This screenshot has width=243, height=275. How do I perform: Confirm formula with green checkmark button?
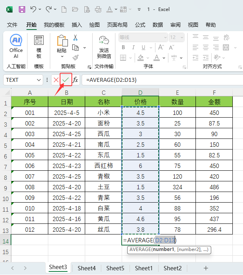[x=66, y=80]
